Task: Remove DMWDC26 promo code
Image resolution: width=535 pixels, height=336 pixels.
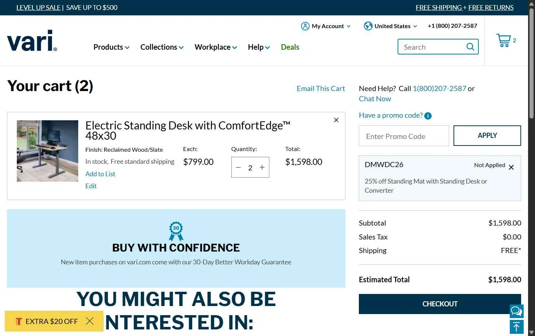Action: (x=511, y=167)
